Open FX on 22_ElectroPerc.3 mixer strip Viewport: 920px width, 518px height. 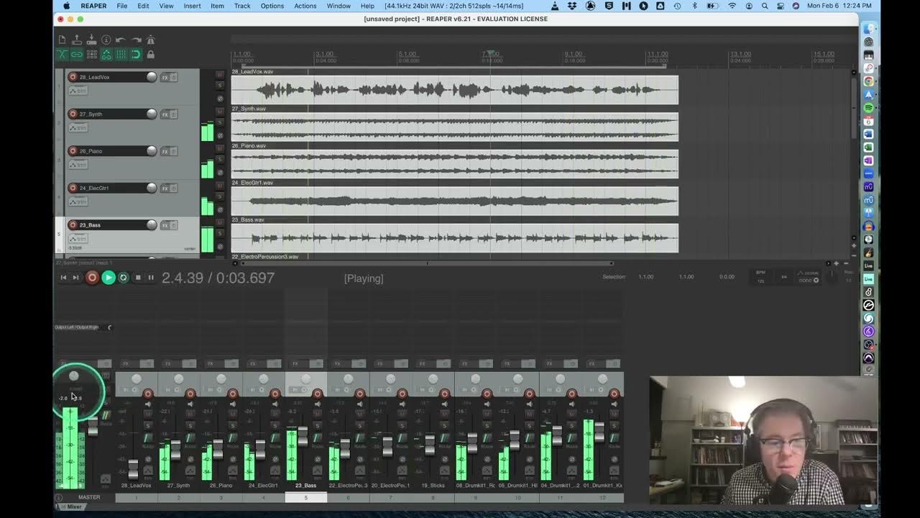337,363
